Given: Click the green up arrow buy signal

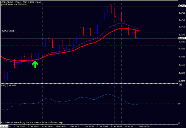Looking at the screenshot, I should pos(35,64).
